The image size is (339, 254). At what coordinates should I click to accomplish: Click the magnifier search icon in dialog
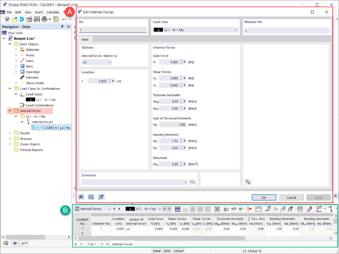point(81,197)
